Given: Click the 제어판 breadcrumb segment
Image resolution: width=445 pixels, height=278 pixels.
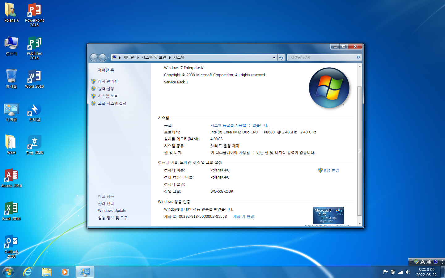Looking at the screenshot, I should (129, 57).
